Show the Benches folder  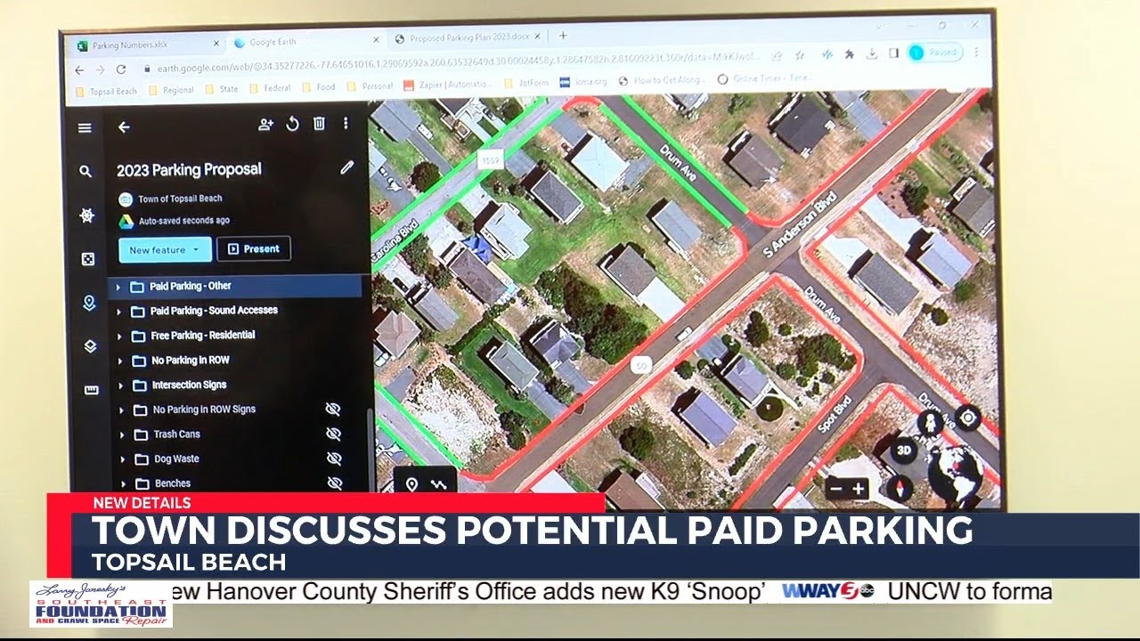coord(335,483)
